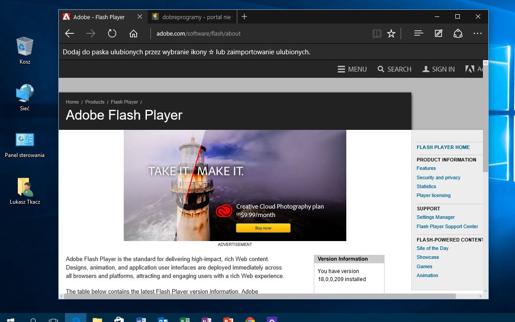Open the Settings Manager link
Image resolution: width=515 pixels, height=322 pixels.
(x=435, y=217)
